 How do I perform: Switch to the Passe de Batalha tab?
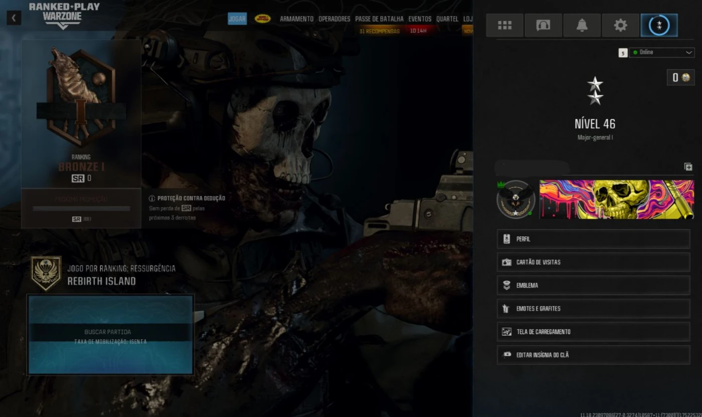tap(379, 19)
